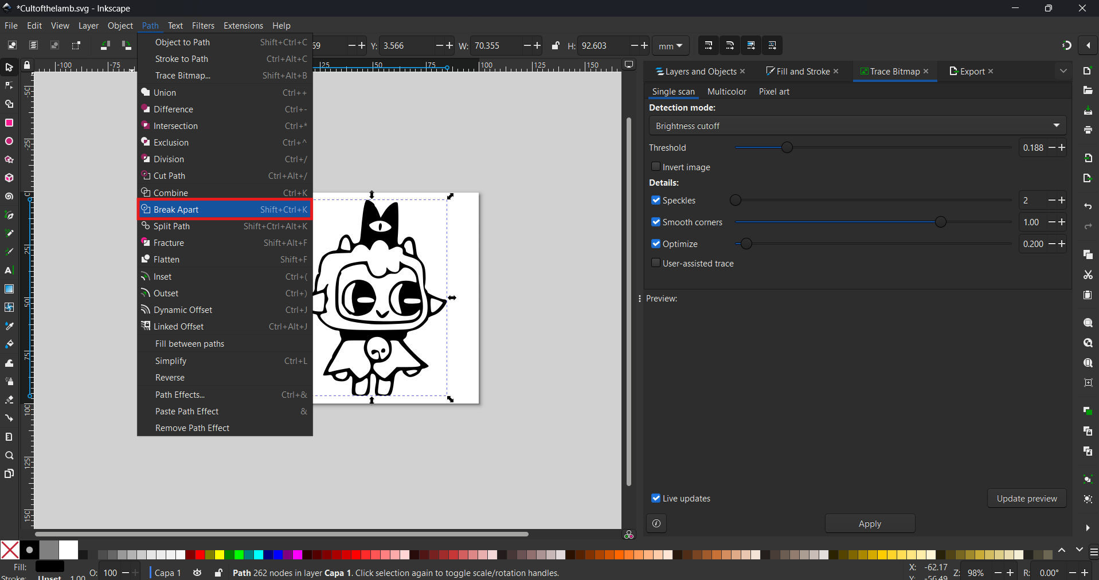The width and height of the screenshot is (1099, 580).
Task: Toggle the width-height lock icon
Action: [556, 45]
